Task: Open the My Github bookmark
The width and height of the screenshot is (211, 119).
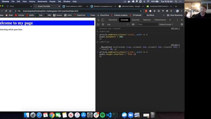Action: pyautogui.click(x=149, y=15)
